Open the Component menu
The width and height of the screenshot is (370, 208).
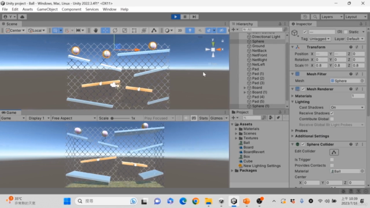pos(71,9)
